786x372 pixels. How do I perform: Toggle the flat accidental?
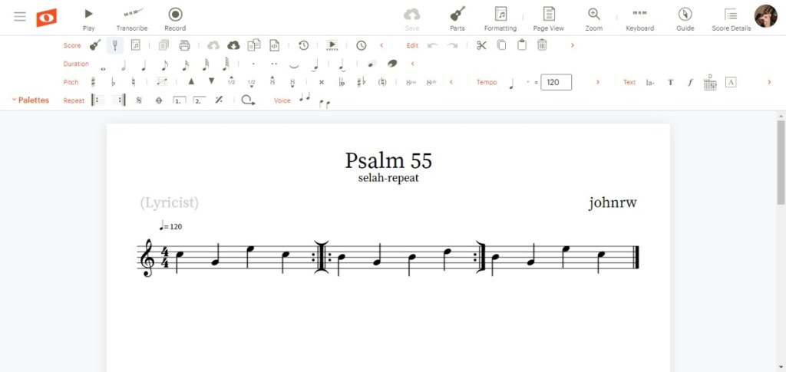coord(114,82)
